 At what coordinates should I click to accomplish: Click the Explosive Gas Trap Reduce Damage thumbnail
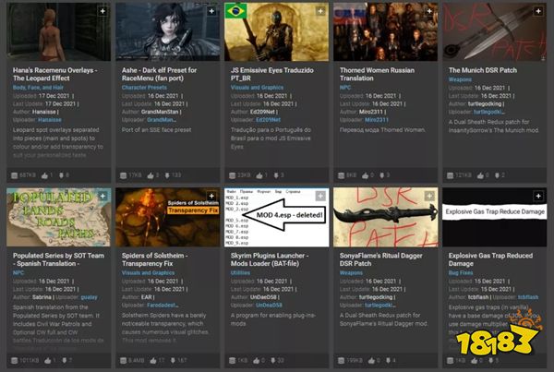pos(494,217)
